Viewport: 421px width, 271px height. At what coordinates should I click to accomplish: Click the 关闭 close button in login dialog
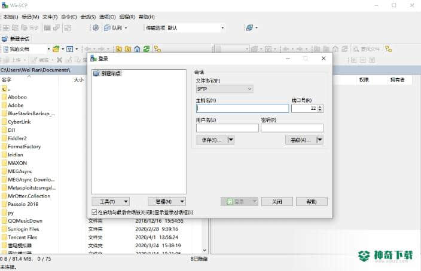click(x=277, y=202)
